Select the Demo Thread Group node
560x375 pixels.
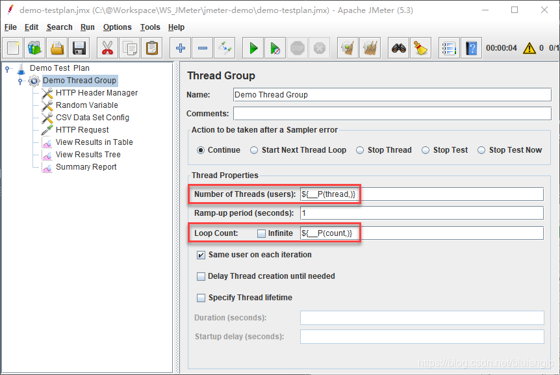pos(79,81)
